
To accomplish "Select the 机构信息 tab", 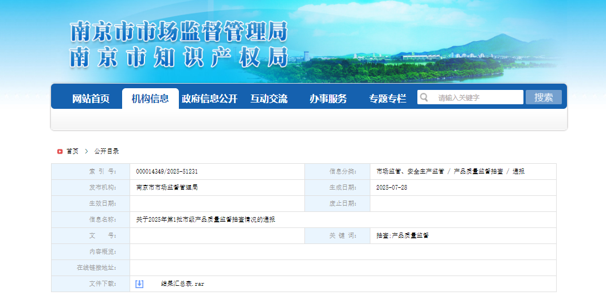I will coord(150,99).
